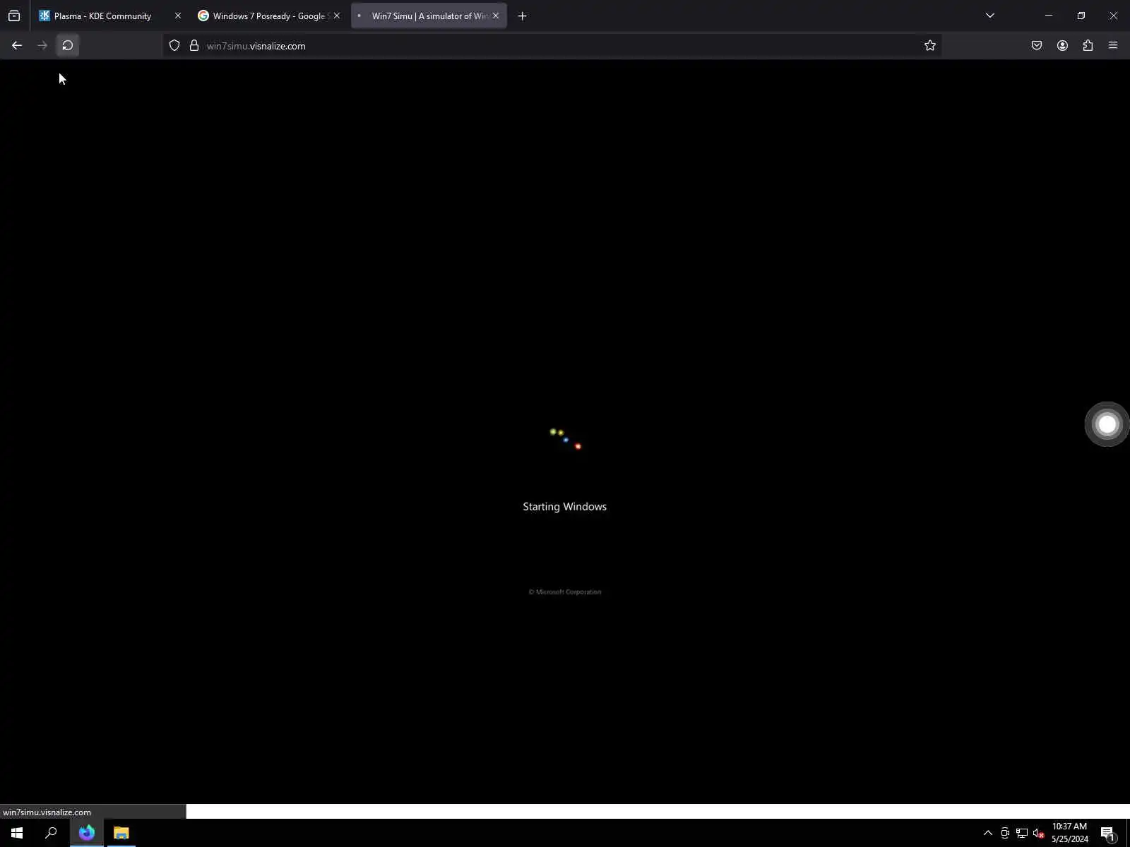Viewport: 1130px width, 847px height.
Task: Click the Firefox taskbar icon
Action: coord(87,833)
